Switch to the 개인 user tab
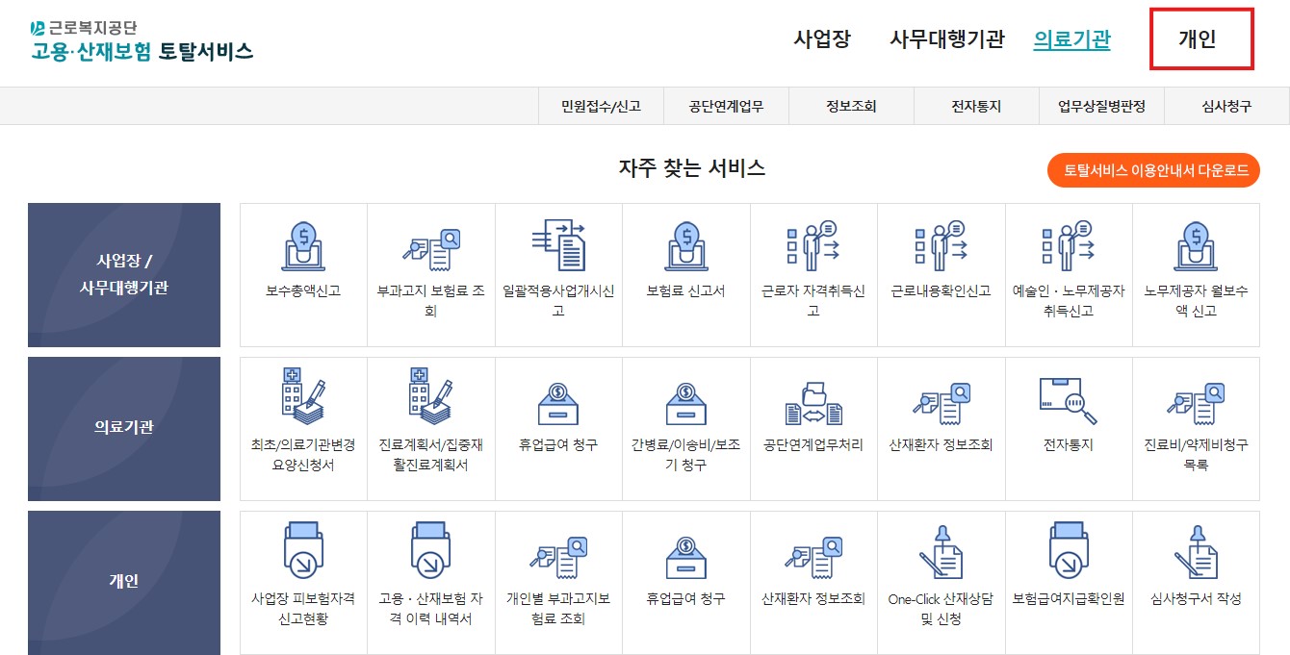The height and width of the screenshot is (655, 1290). tap(1200, 38)
